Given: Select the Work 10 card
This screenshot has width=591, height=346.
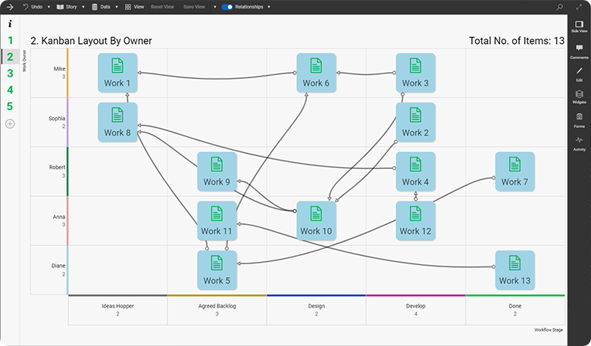Looking at the screenshot, I should pyautogui.click(x=316, y=220).
